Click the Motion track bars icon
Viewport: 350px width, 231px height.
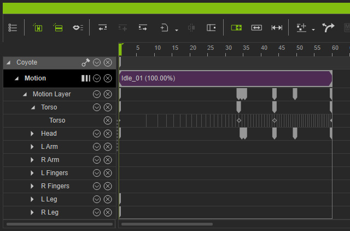pyautogui.click(x=86, y=78)
